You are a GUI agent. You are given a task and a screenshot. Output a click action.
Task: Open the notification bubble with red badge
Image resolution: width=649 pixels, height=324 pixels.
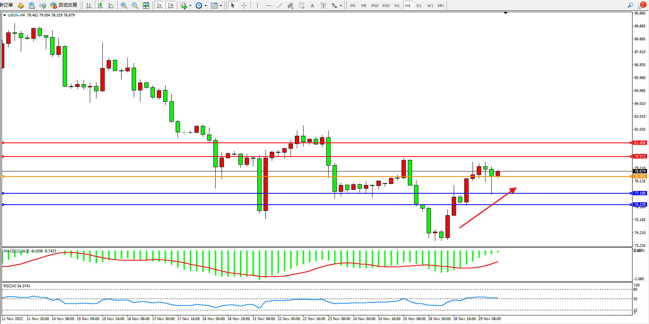pyautogui.click(x=642, y=5)
